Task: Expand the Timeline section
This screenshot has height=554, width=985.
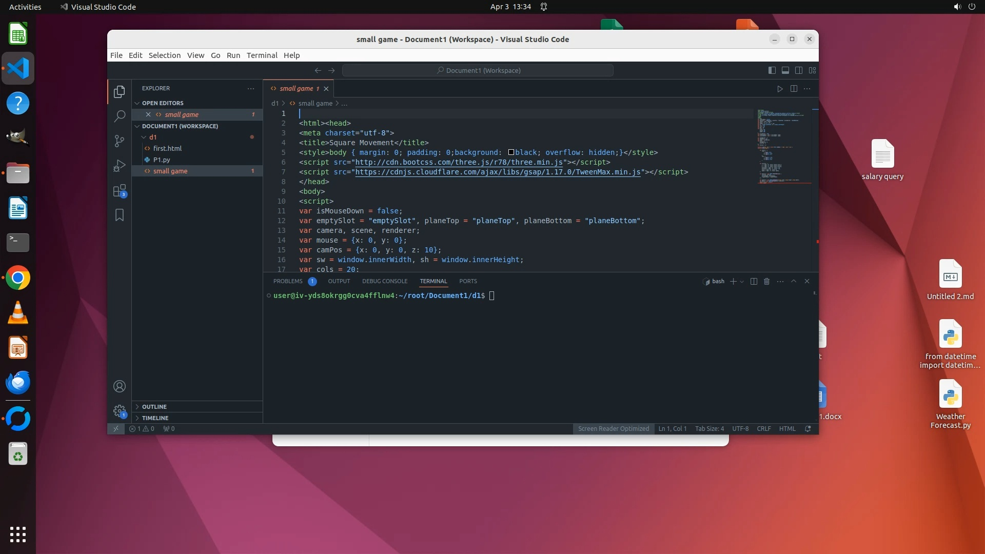Action: 155,418
